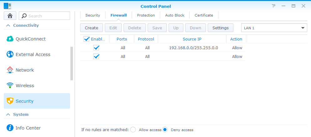Switch to the Protection tab
This screenshot has height=137, width=311.
(146, 15)
